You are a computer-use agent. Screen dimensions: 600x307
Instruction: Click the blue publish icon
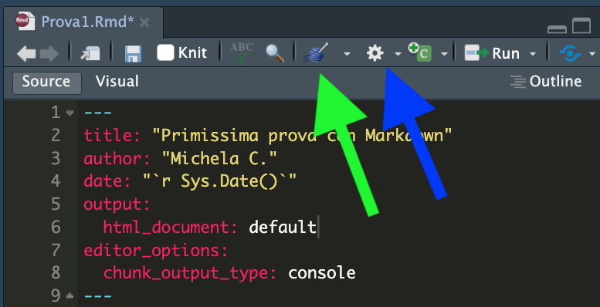[x=570, y=53]
